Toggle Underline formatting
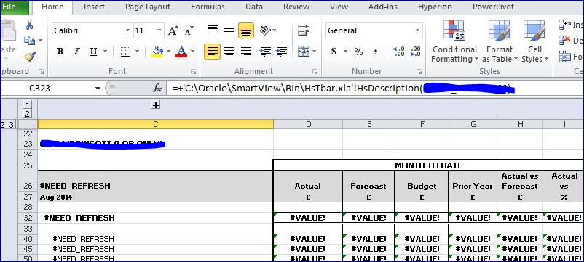 (x=93, y=52)
